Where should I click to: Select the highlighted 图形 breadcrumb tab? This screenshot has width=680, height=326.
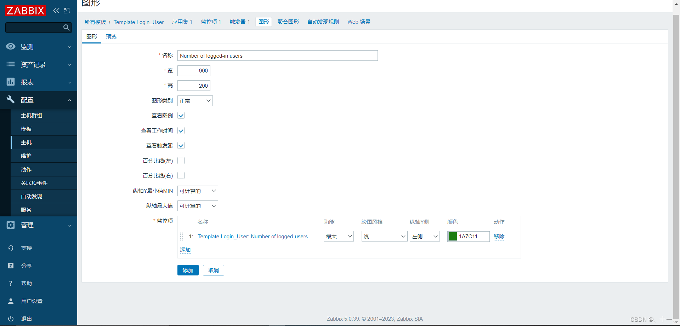click(x=263, y=22)
